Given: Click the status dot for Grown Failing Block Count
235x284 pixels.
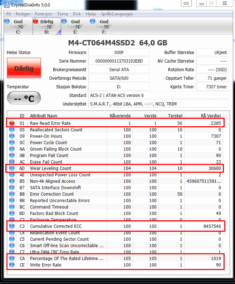Looking at the screenshot, I should pyautogui.click(x=12, y=149).
